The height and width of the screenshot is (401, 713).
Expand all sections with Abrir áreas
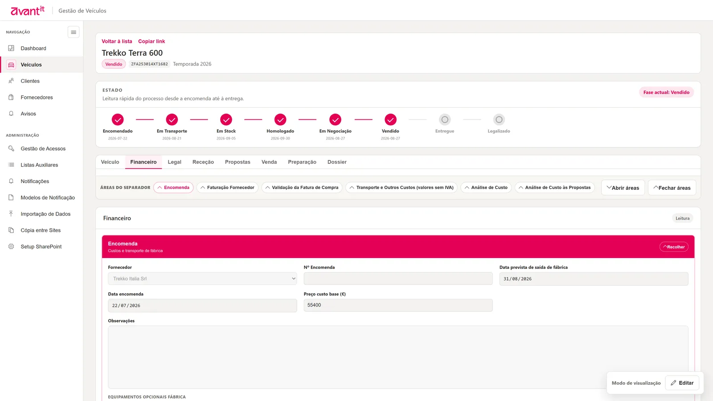click(623, 188)
